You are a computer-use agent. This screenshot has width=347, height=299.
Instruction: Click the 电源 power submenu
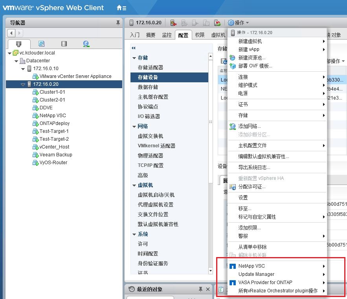click(277, 93)
